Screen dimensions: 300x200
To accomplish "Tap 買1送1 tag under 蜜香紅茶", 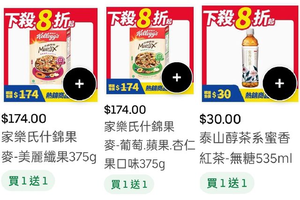I will click(227, 183).
